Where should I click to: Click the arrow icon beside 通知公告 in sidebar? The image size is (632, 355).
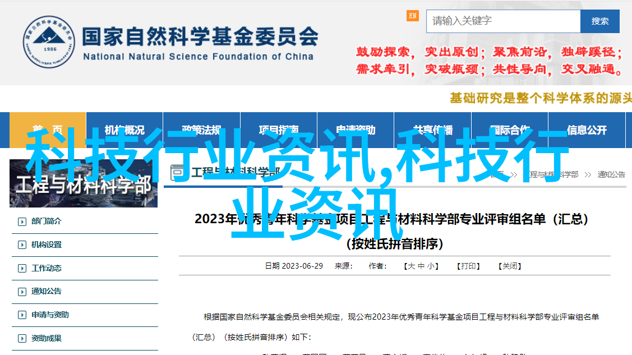(x=22, y=292)
